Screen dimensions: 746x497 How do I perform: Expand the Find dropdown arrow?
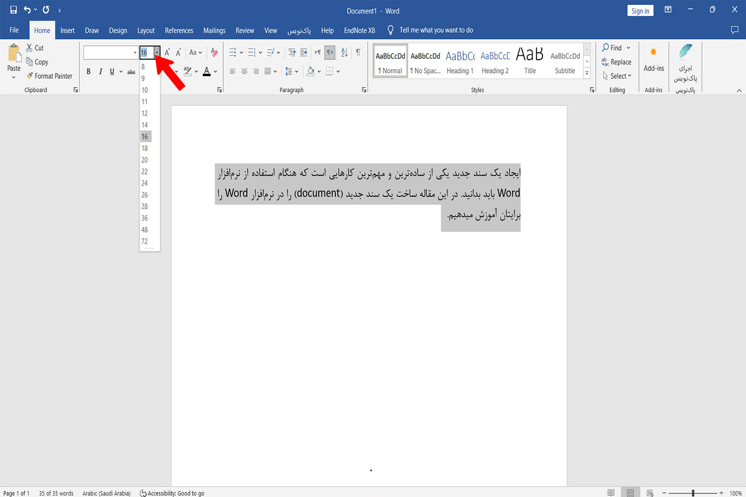pyautogui.click(x=628, y=47)
